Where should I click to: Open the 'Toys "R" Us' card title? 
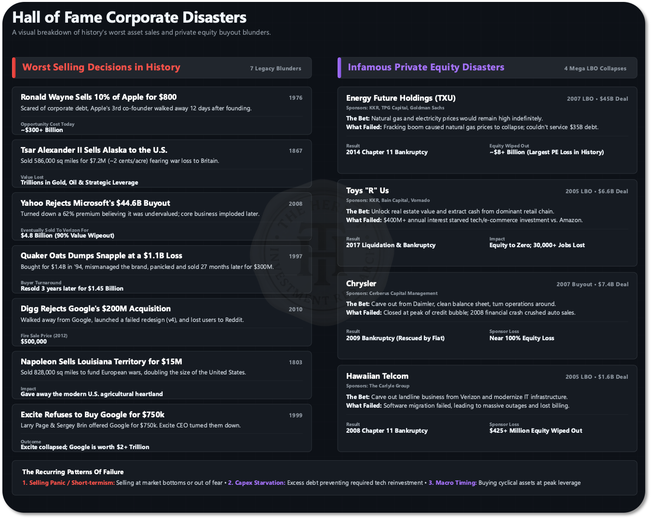[367, 190]
